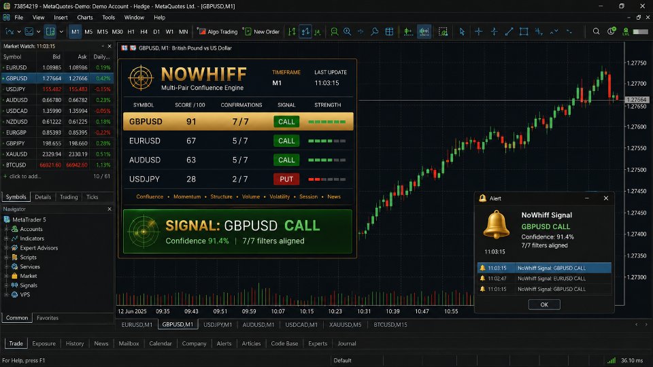Switch timeframe to H1

tap(131, 32)
